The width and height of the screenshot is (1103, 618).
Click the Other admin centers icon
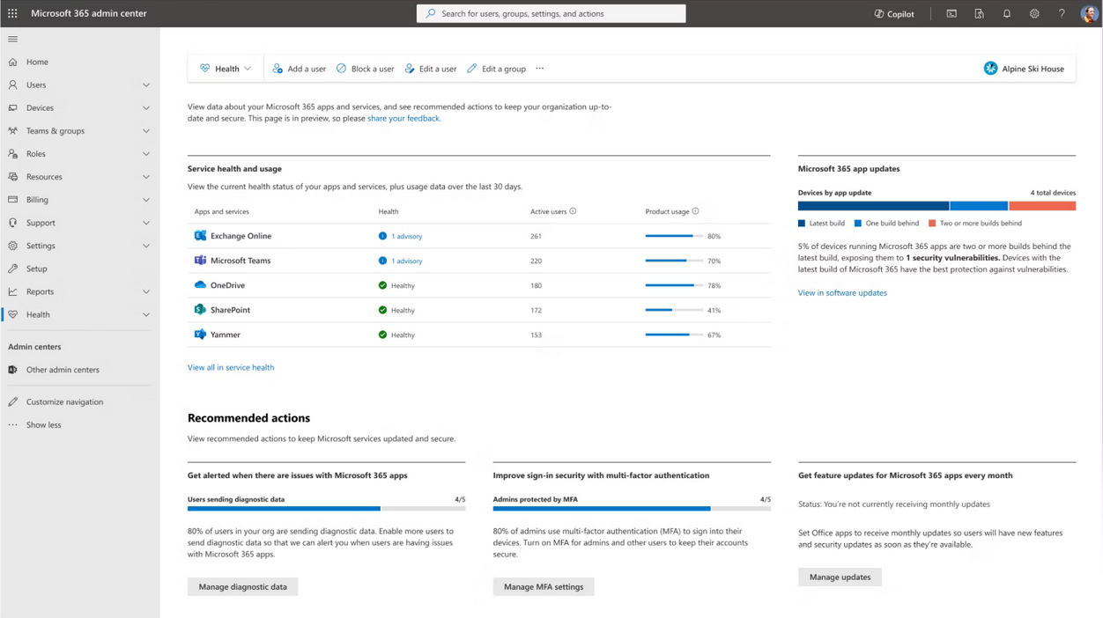[12, 370]
